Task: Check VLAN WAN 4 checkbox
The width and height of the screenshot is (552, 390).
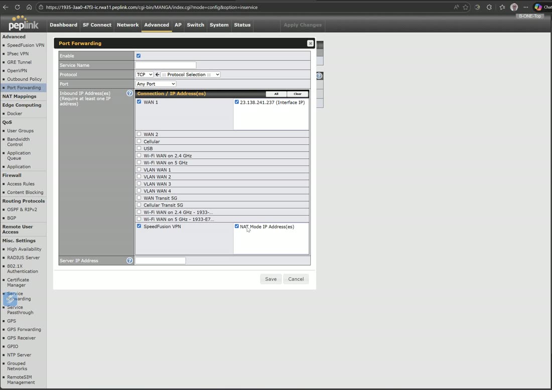Action: [x=139, y=190]
